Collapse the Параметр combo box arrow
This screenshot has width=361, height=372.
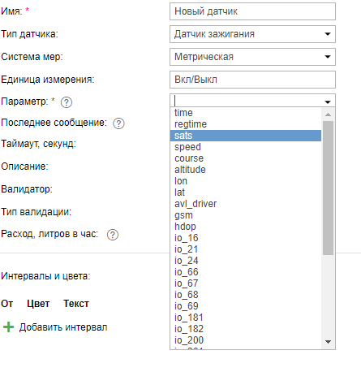click(328, 102)
